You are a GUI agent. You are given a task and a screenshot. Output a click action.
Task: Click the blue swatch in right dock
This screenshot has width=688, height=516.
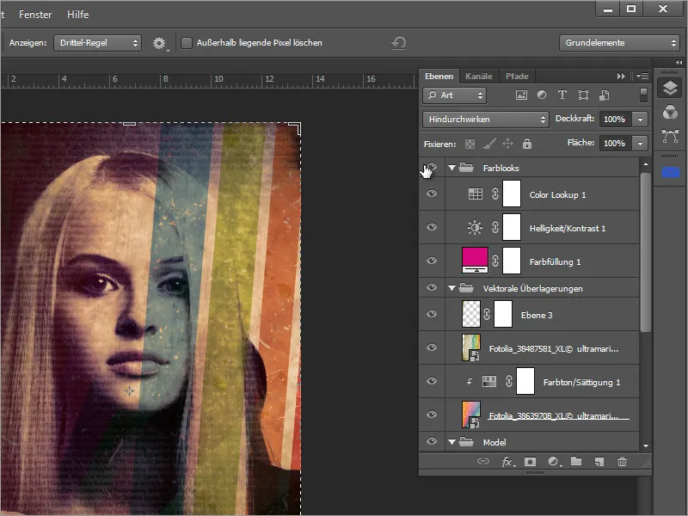click(x=670, y=173)
